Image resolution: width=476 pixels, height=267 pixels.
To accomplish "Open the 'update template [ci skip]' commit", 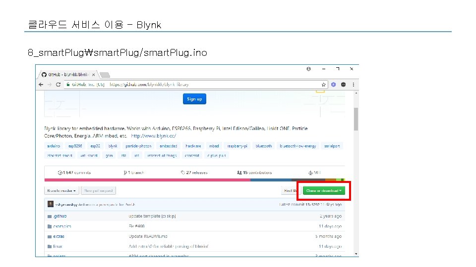I will click(152, 216).
